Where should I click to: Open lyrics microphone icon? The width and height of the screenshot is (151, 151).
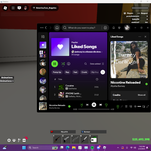click(122, 106)
